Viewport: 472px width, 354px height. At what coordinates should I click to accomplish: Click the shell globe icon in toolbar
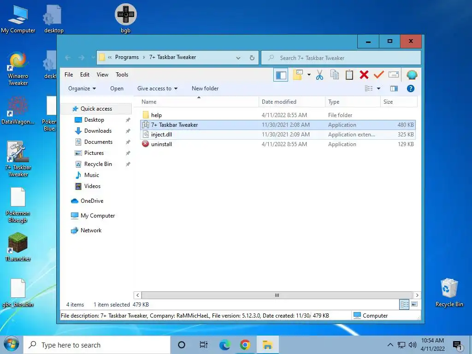pos(412,75)
